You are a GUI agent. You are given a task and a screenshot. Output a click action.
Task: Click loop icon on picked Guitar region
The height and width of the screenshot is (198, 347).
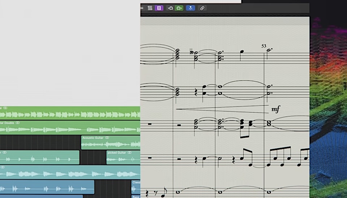tap(129, 153)
